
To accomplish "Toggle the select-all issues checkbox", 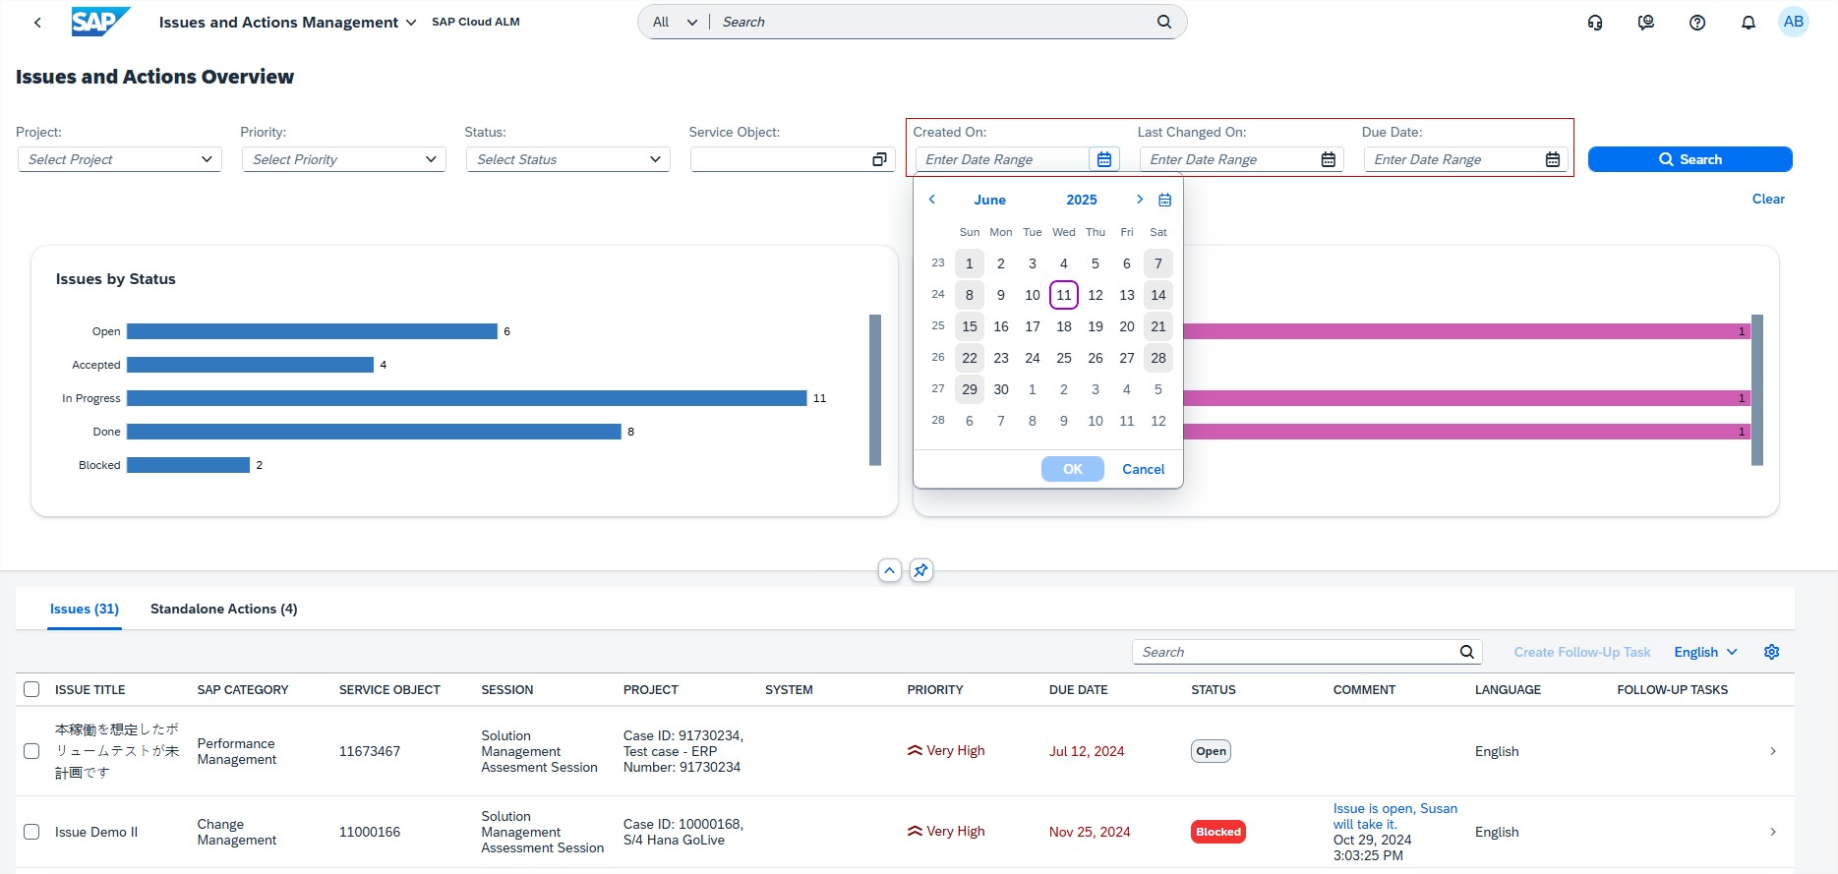I will pyautogui.click(x=31, y=689).
